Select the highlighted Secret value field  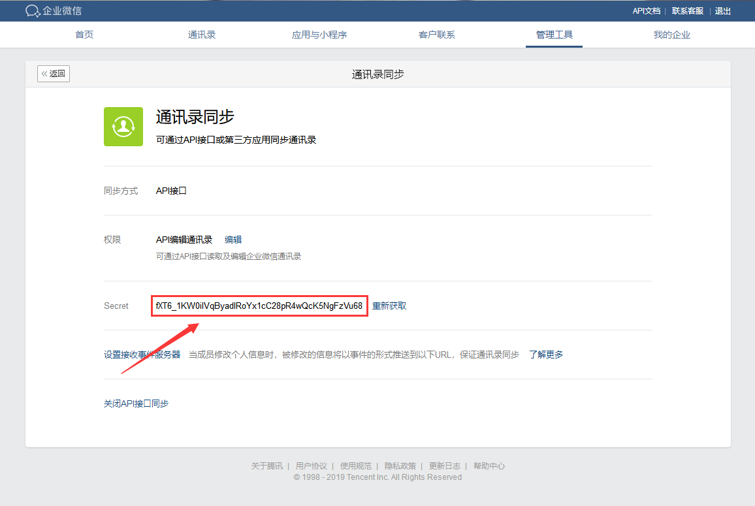pyautogui.click(x=259, y=305)
